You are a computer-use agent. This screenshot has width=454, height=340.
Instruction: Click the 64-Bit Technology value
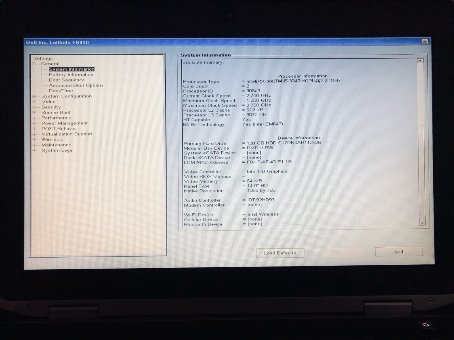click(x=262, y=124)
